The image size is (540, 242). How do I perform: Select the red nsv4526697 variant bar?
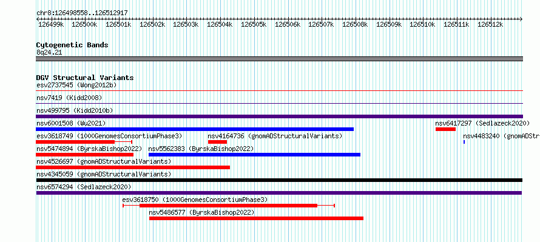tap(133, 167)
